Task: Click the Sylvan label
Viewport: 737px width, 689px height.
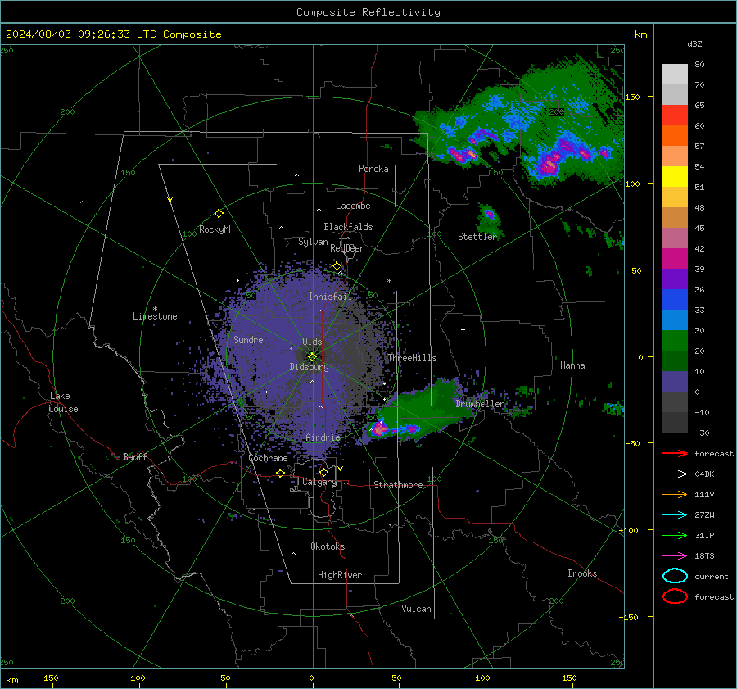Action: tap(313, 242)
